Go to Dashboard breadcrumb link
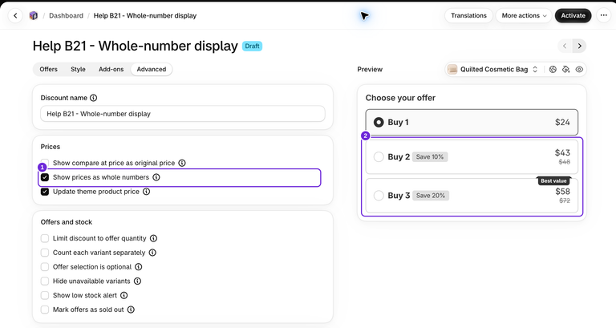This screenshot has width=616, height=328. pos(66,16)
